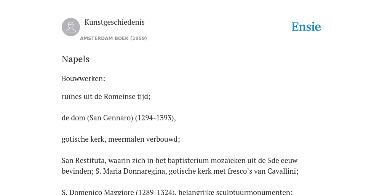Click the Napels article heading

tap(75, 59)
